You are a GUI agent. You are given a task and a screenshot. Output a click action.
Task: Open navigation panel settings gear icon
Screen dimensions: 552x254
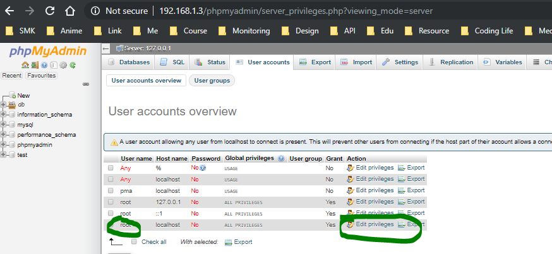click(63, 65)
